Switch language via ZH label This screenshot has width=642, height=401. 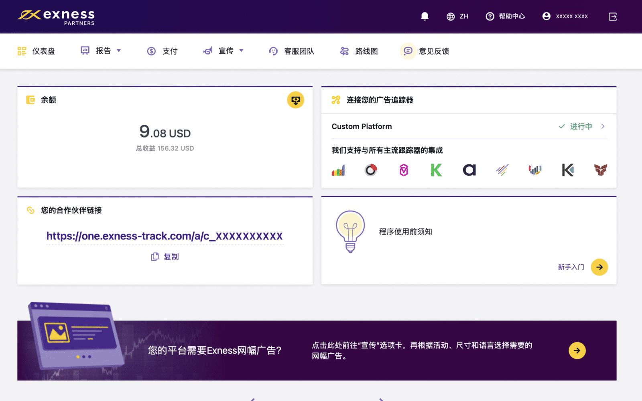click(464, 16)
